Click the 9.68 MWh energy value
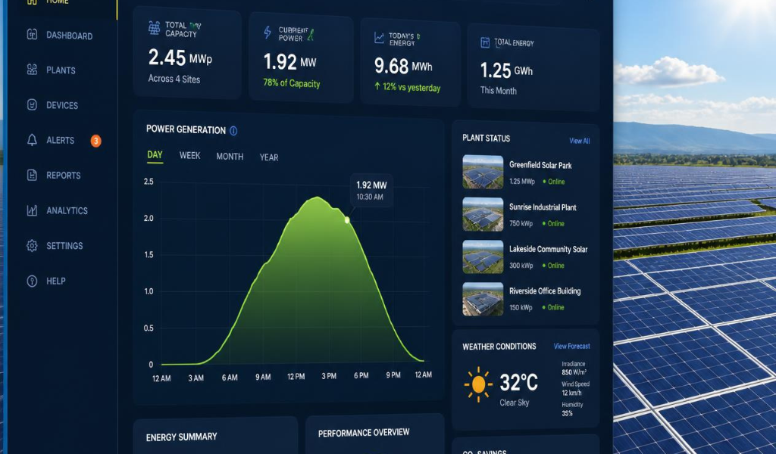This screenshot has height=454, width=776. tap(403, 66)
